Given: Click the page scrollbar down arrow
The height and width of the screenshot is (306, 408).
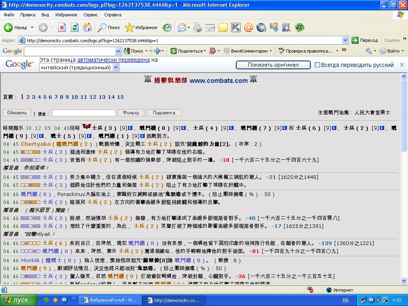Looking at the screenshot, I should tap(404, 280).
